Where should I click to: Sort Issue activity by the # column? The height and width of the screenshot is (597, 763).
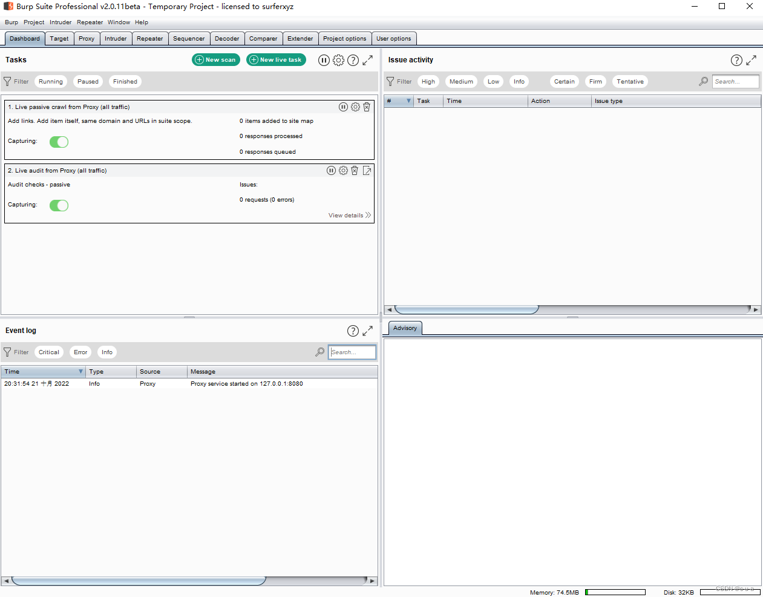(x=399, y=101)
